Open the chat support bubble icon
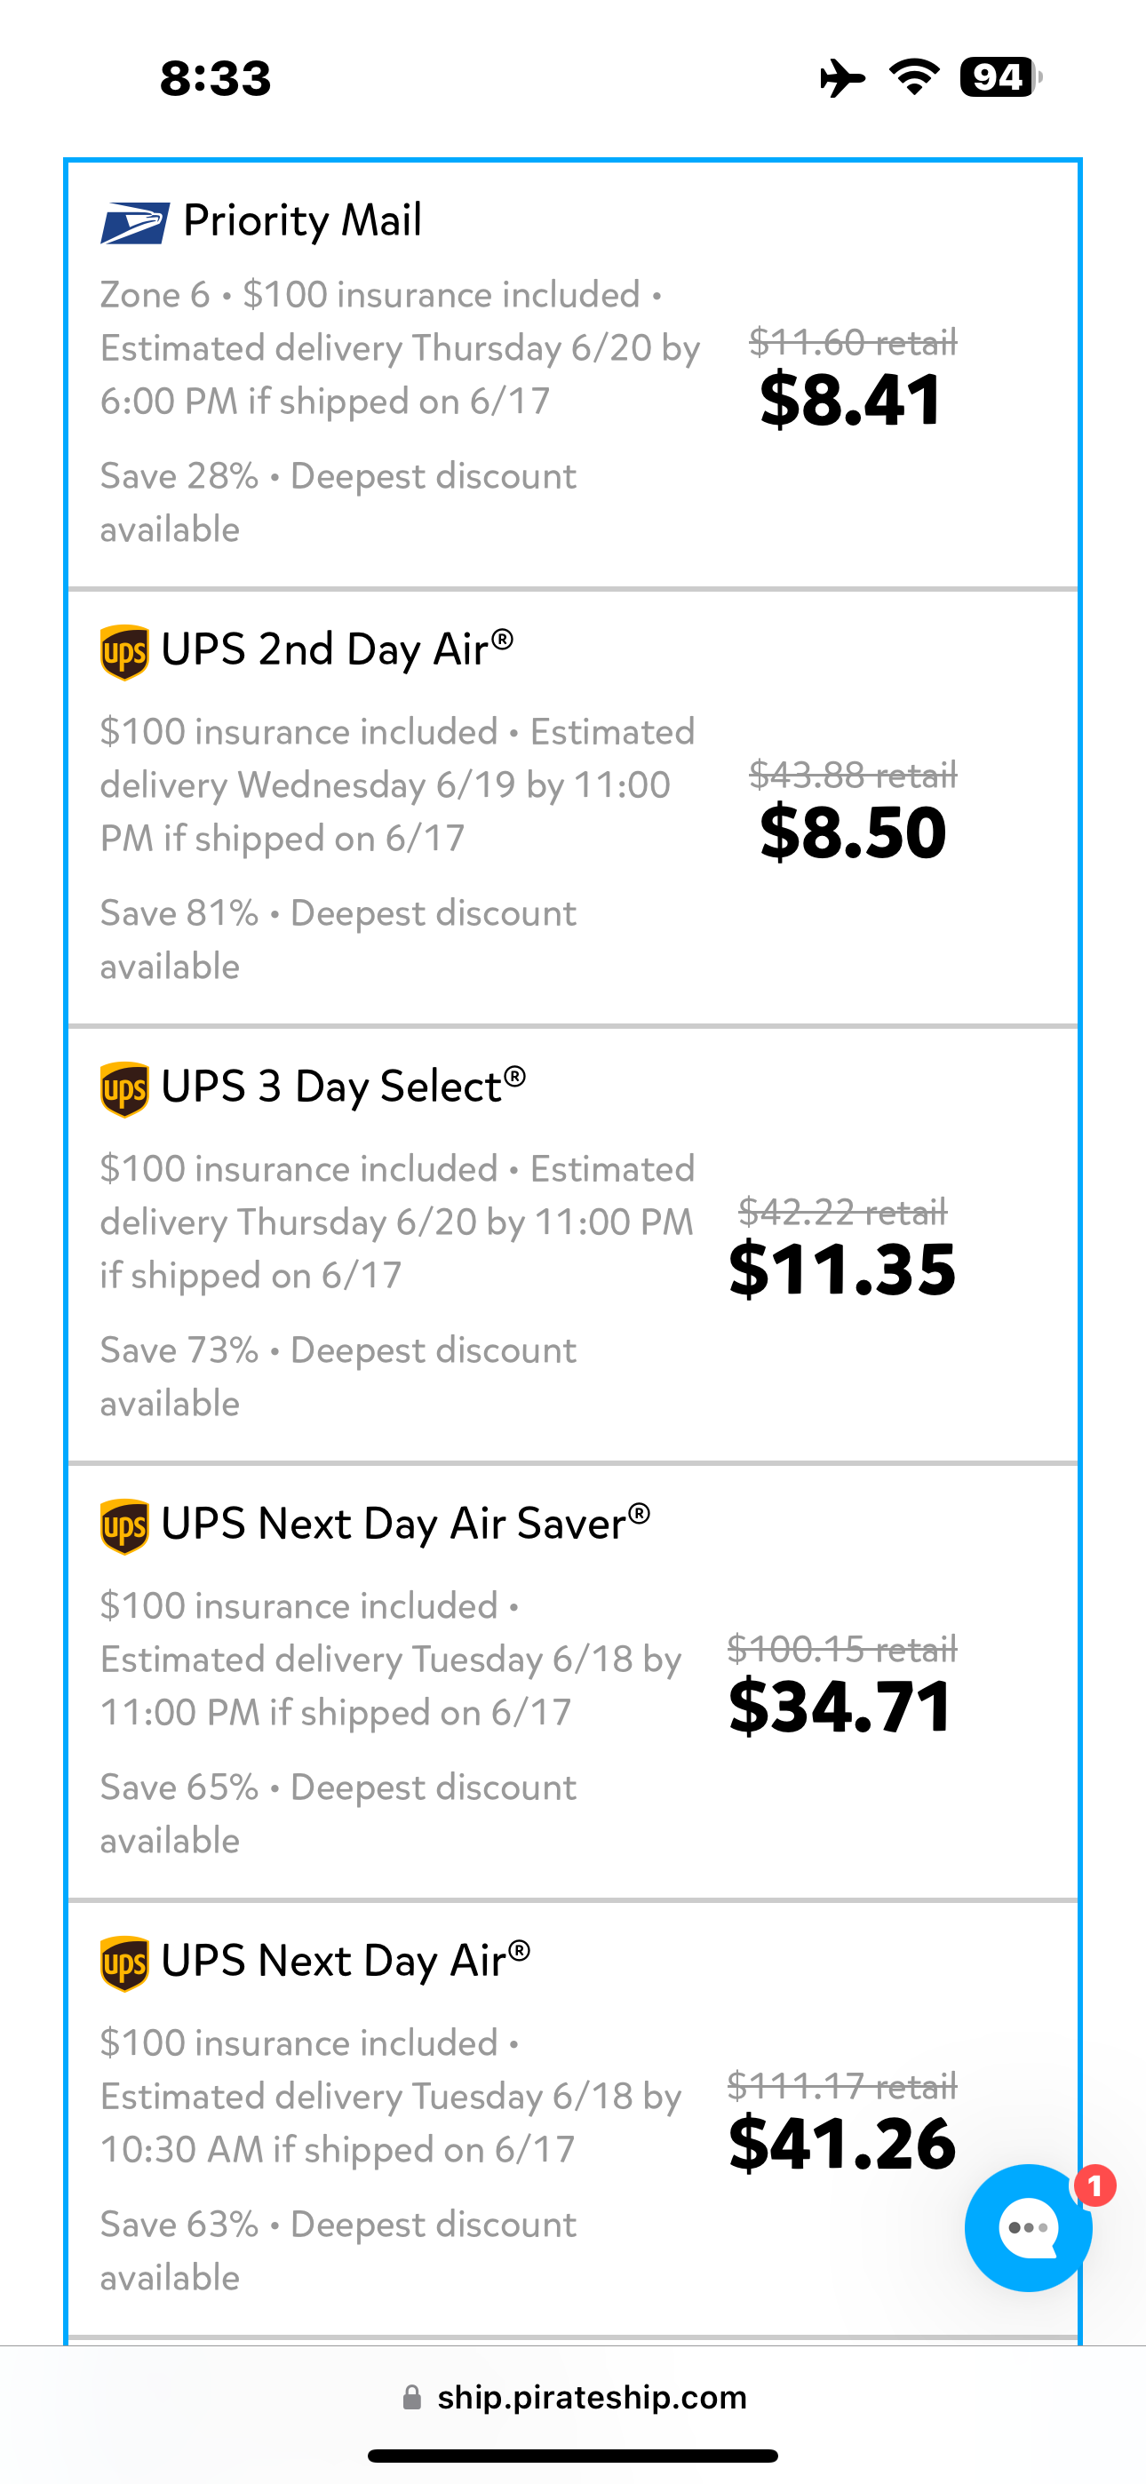The image size is (1146, 2484). point(1027,2227)
